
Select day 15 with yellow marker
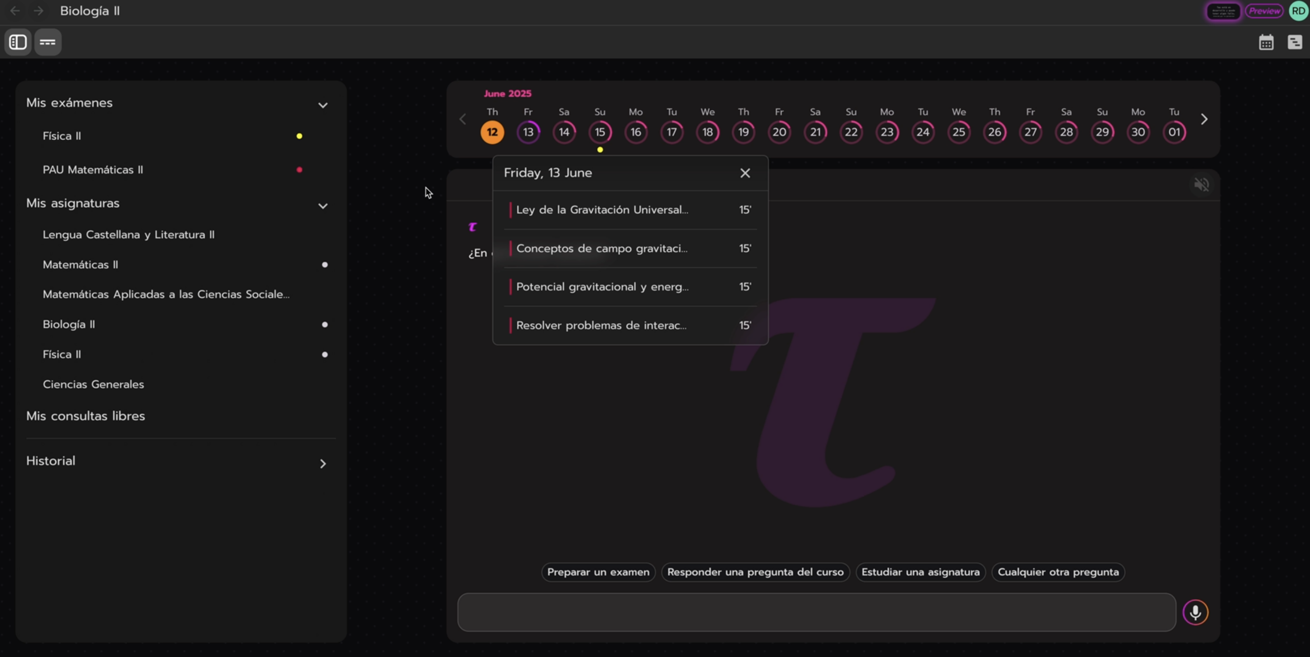point(600,132)
